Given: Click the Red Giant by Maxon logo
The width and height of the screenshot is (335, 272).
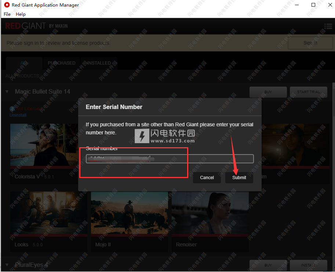Looking at the screenshot, I should [x=36, y=26].
